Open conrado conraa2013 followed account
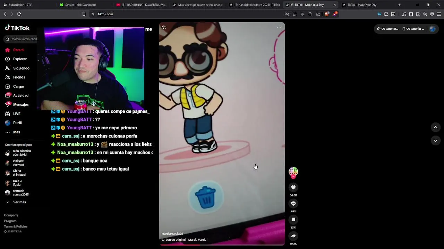 (17, 193)
